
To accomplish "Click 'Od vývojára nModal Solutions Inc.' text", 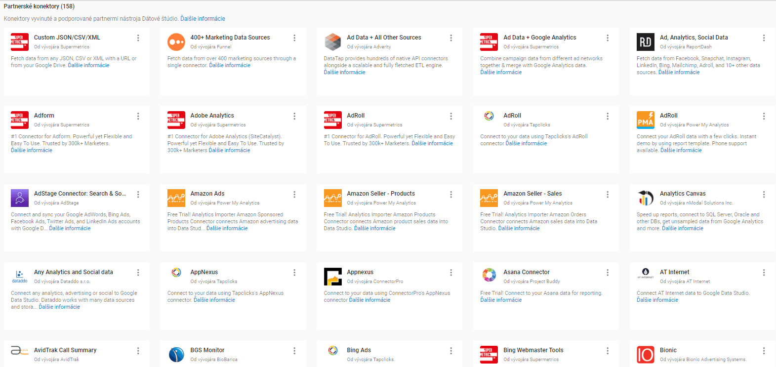I will click(x=696, y=203).
